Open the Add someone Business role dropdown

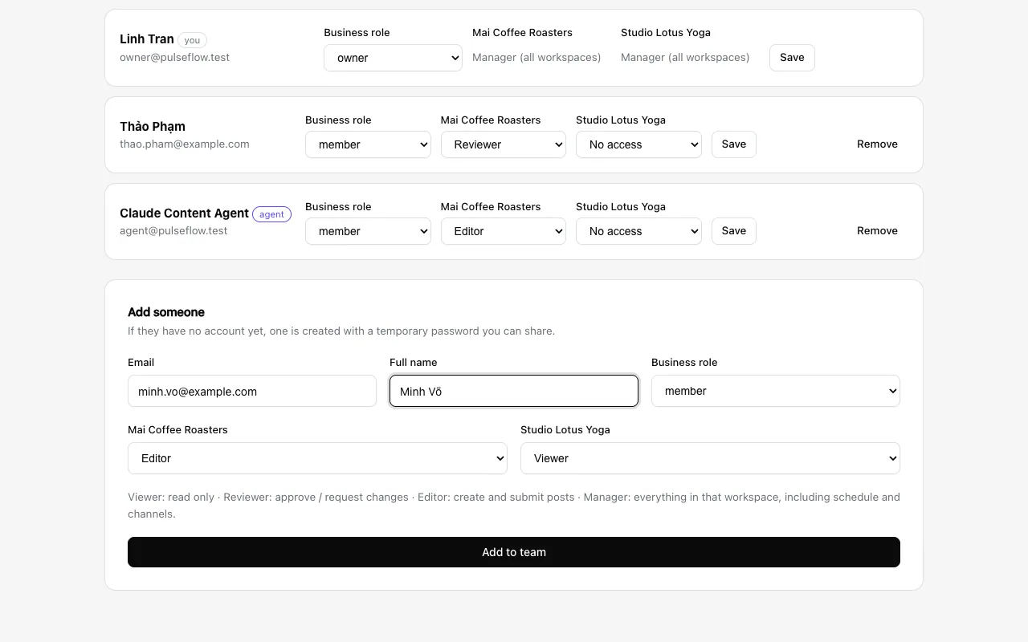(x=776, y=391)
